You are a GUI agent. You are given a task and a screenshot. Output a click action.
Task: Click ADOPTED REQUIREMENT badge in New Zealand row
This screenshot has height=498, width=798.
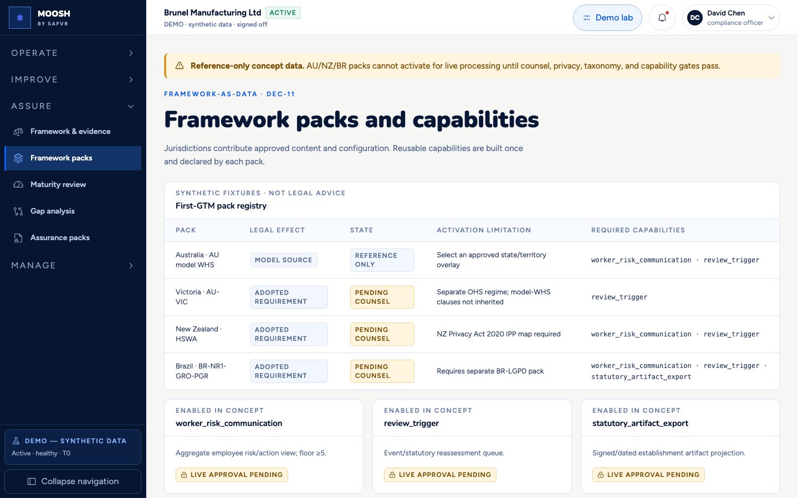[x=289, y=334]
